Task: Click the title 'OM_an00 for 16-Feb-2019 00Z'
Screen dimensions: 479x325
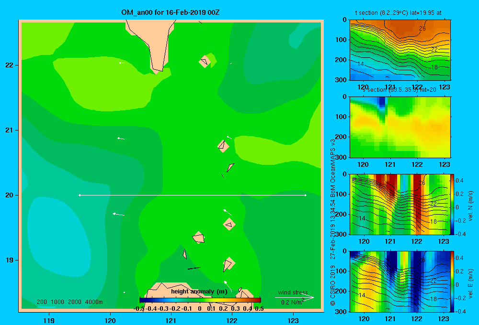Action: (171, 12)
